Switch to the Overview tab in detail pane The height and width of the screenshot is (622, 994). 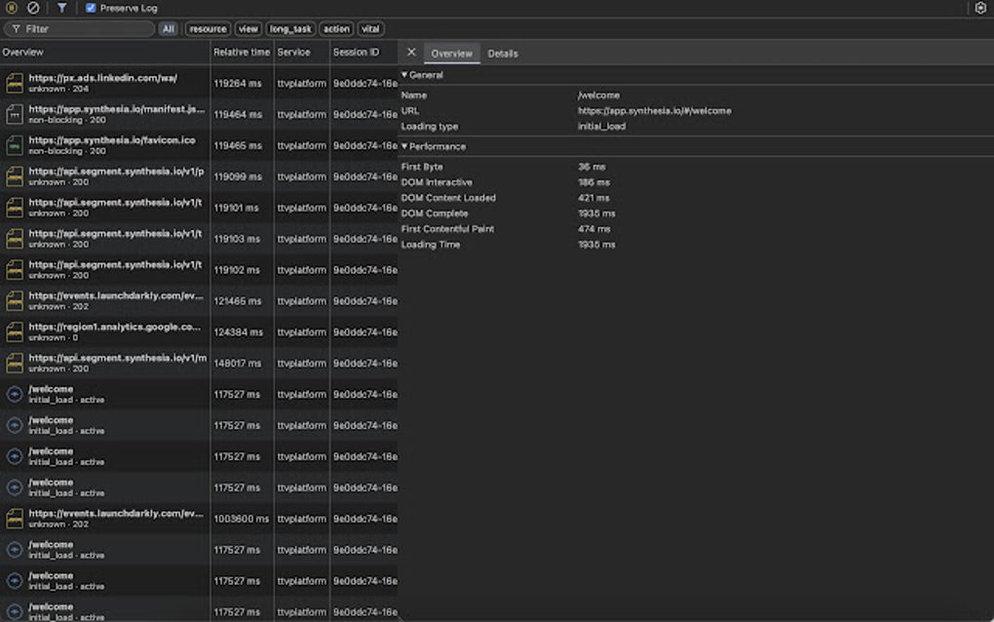pyautogui.click(x=451, y=54)
